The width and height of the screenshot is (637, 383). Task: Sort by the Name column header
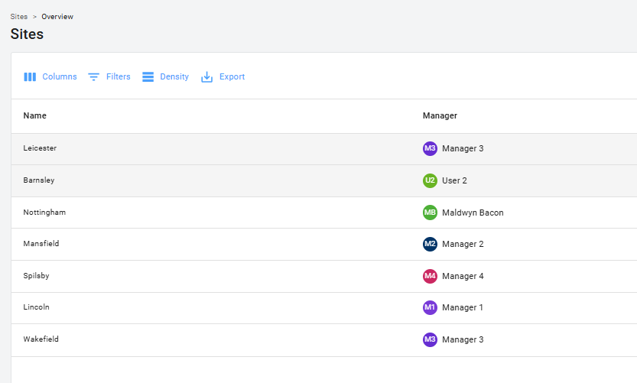(x=35, y=115)
